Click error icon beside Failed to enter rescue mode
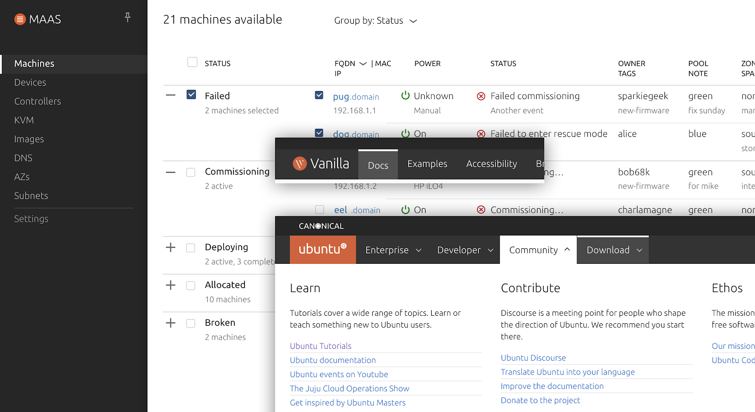755x412 pixels. (x=481, y=134)
